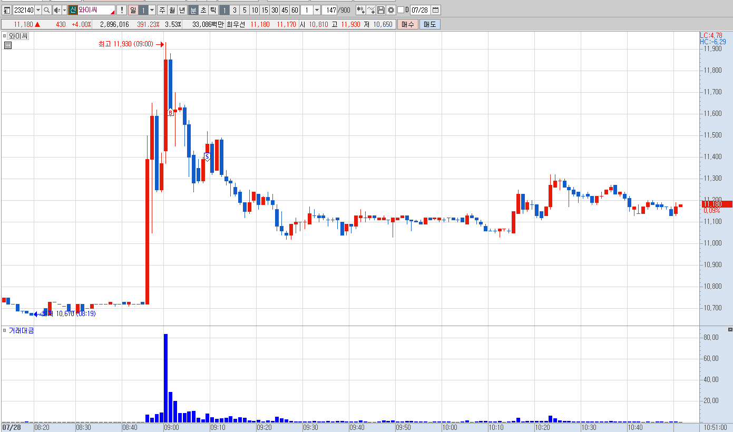Click the 최고 11,930 high annotation
Image resolution: width=733 pixels, height=432 pixels.
point(125,44)
